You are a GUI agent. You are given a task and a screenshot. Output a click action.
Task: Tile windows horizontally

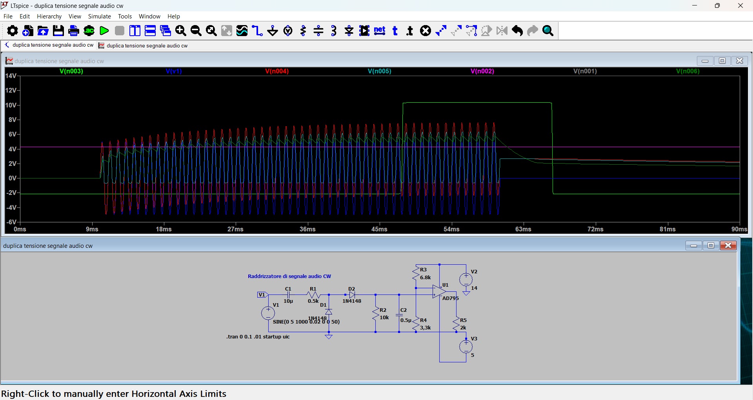[x=150, y=31]
